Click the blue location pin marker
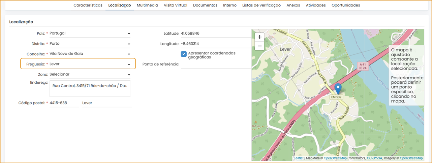The image size is (432, 163). tap(338, 88)
